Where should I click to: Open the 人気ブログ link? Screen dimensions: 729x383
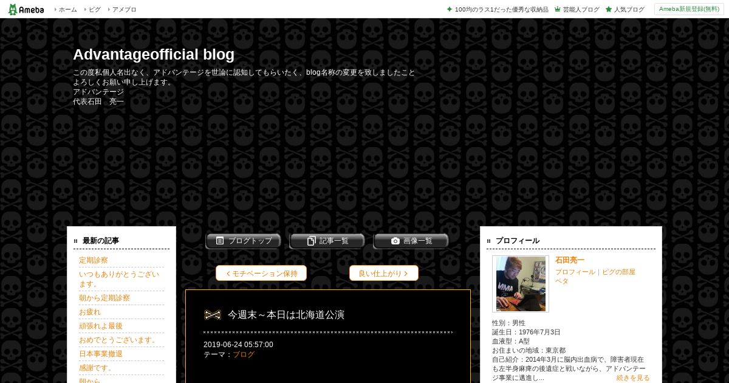pyautogui.click(x=629, y=9)
